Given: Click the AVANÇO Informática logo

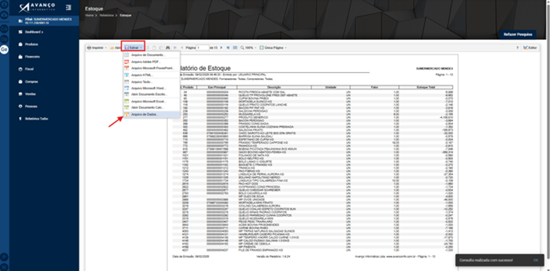Looking at the screenshot, I should pos(37,7).
